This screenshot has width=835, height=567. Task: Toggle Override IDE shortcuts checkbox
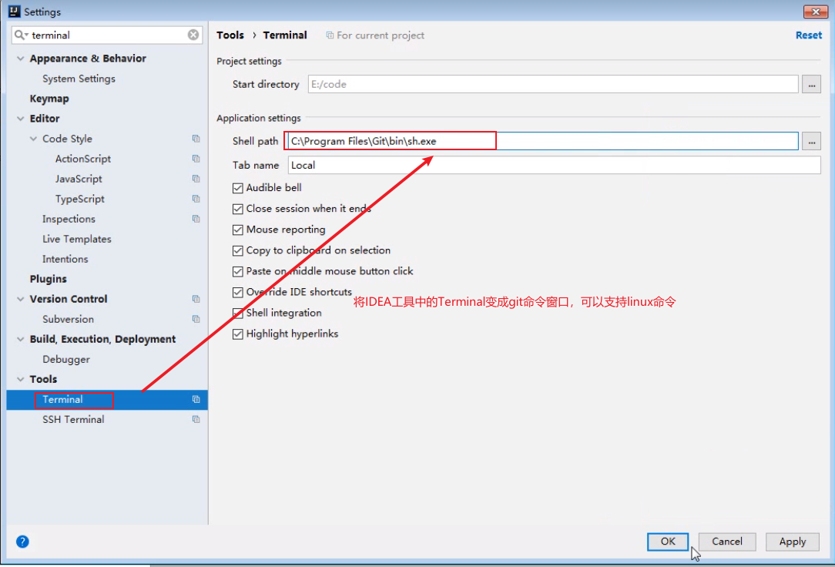[237, 292]
